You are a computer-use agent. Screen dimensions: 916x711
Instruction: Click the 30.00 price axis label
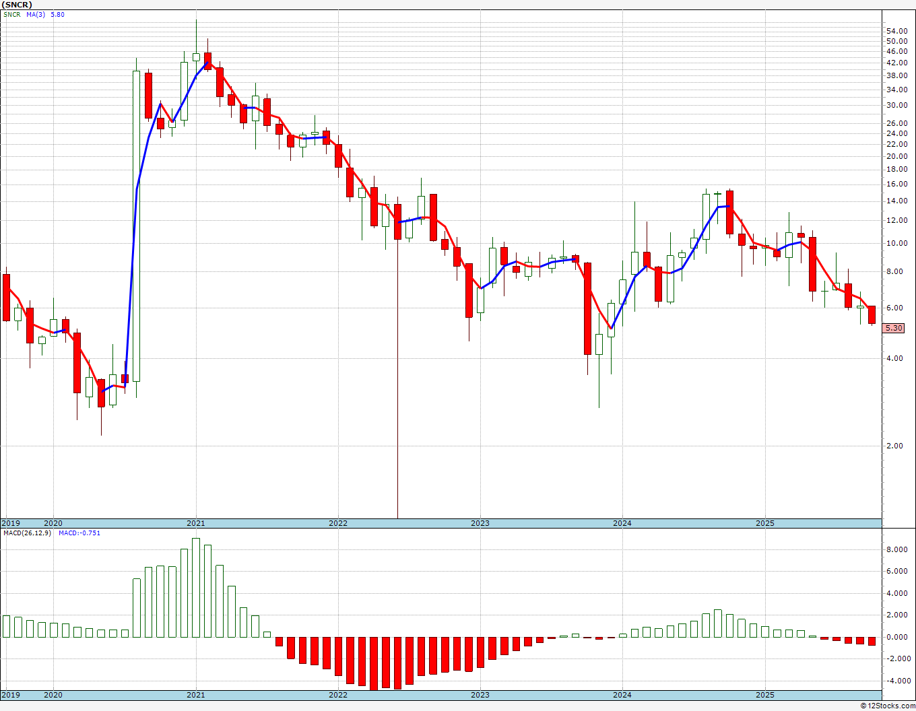click(896, 106)
